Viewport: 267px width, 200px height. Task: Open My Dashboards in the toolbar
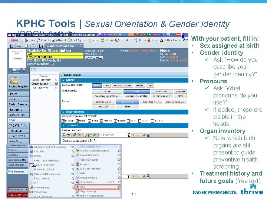click(170, 40)
